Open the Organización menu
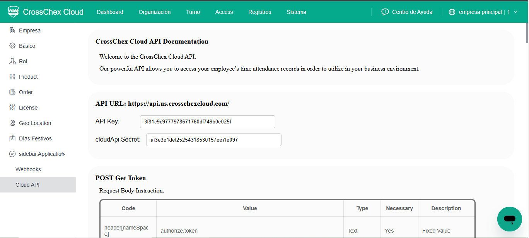The height and width of the screenshot is (238, 529). click(155, 12)
